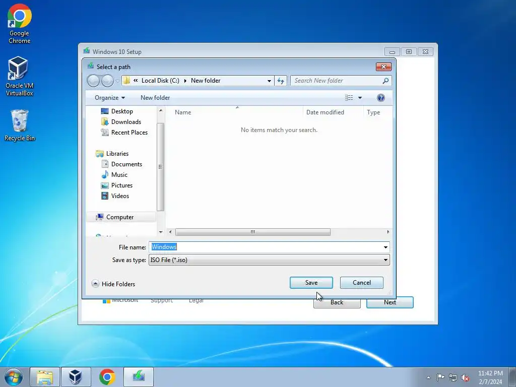Show hidden system tray icons
This screenshot has width=516, height=387.
[428, 377]
